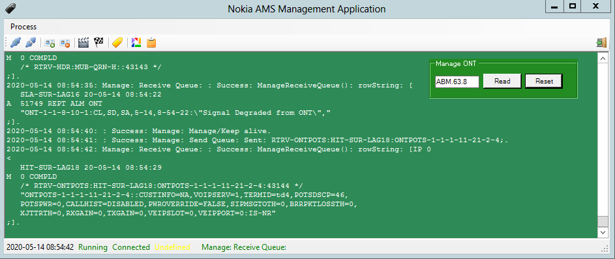Click the yellow tag icon
Viewport: 615px width, 259px height.
click(117, 42)
